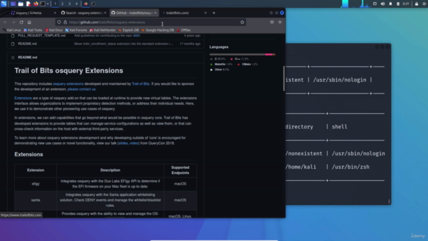Open the PULL_REQUEST_TEMPLATE.md file
The image size is (428, 241).
41,35
